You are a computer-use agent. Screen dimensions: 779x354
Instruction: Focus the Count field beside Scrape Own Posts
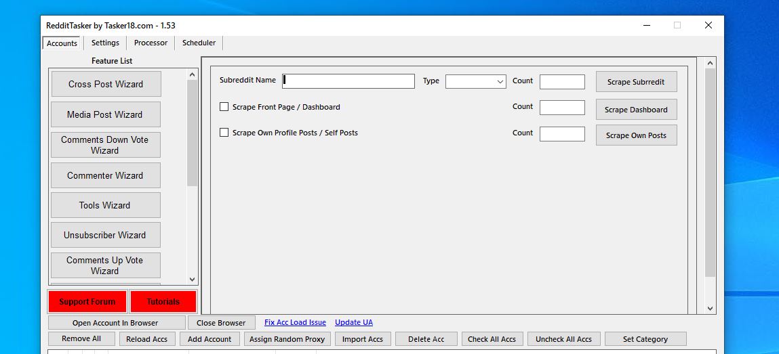click(x=562, y=134)
